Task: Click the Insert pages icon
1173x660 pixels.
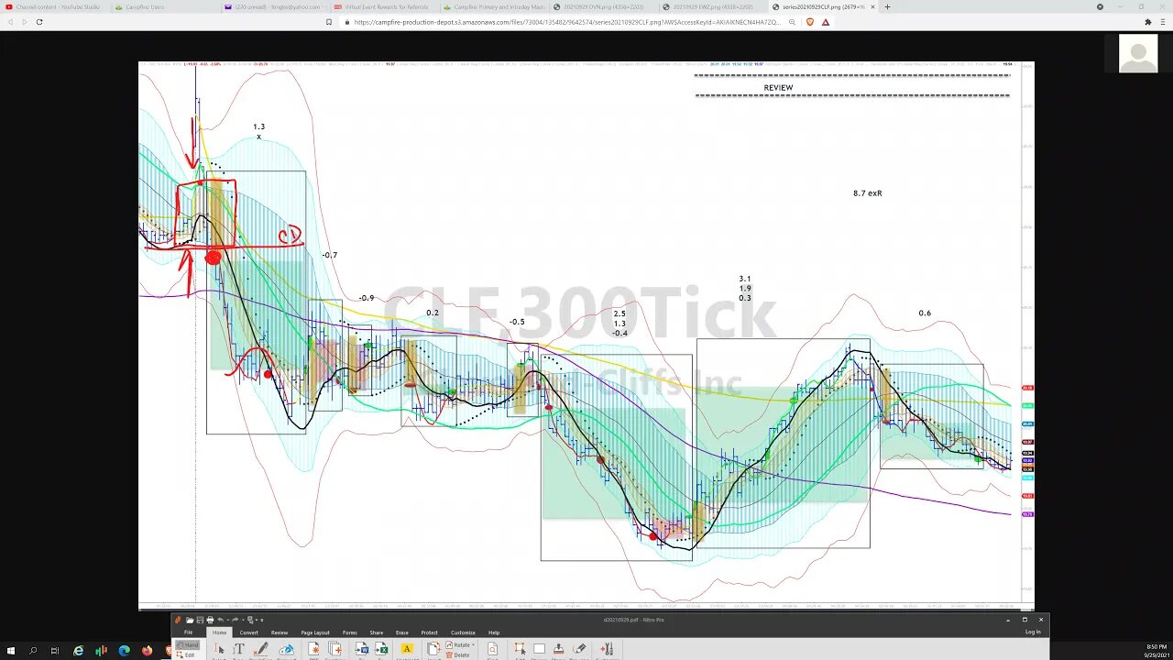Action: [433, 649]
